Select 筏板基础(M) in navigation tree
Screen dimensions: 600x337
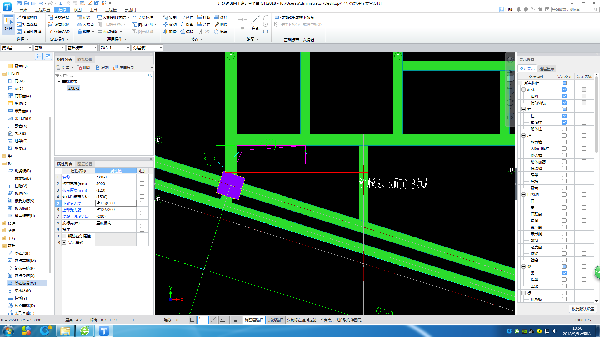(x=25, y=261)
